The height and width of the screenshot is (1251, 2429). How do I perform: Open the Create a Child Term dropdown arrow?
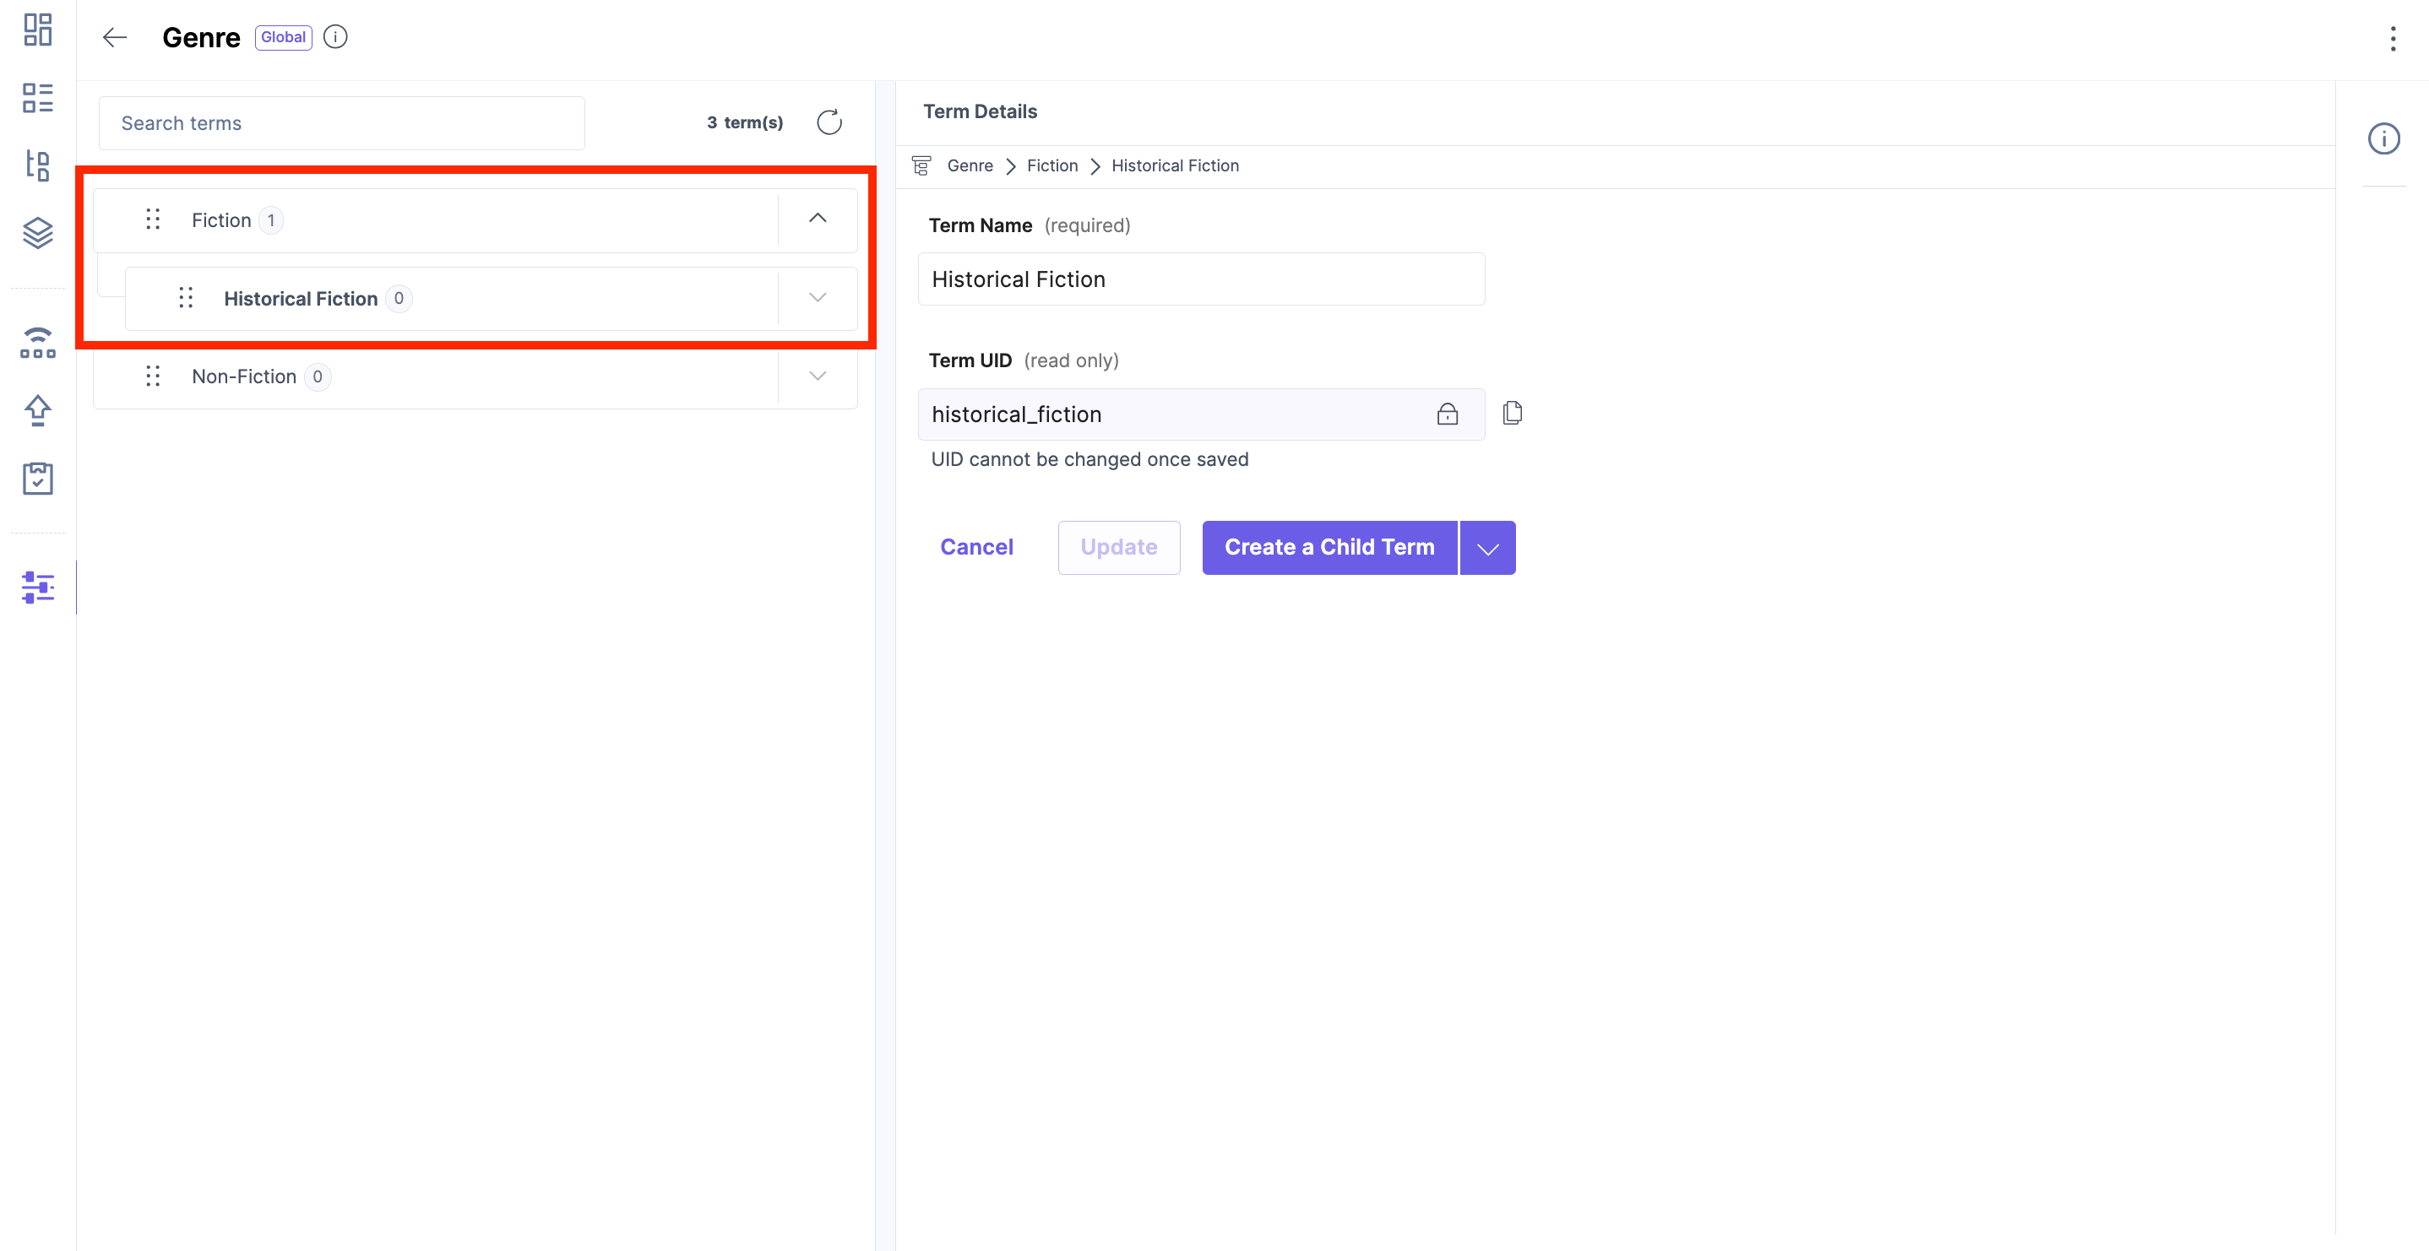[x=1487, y=548]
